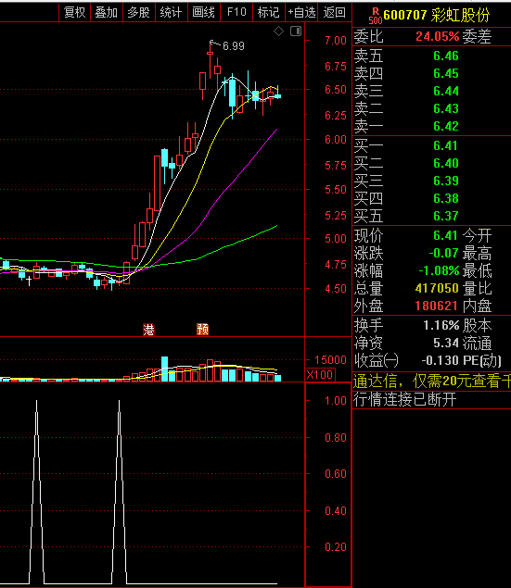This screenshot has height=588, width=511.
Task: Click the 净资 value 5.34
Action: click(446, 343)
